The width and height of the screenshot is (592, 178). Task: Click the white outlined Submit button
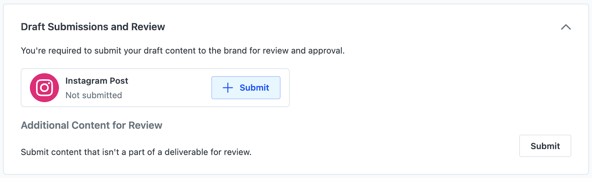(x=545, y=146)
